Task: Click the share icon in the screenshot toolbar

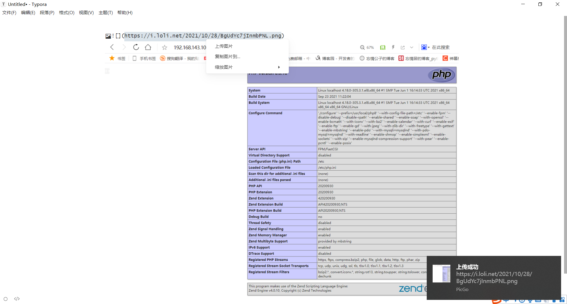Action: (403, 47)
